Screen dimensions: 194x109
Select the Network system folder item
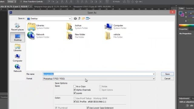point(38,36)
